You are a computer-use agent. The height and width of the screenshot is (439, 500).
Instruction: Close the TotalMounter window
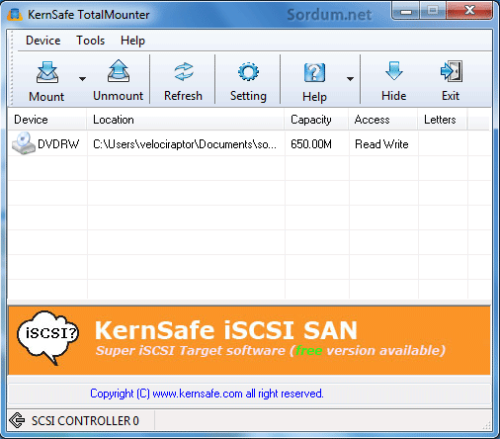pos(469,11)
